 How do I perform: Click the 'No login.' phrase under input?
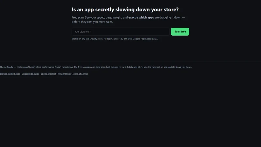(108, 39)
